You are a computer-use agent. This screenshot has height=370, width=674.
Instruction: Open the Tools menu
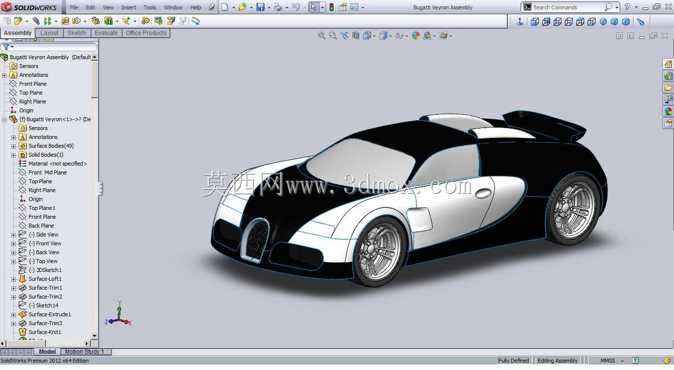point(150,7)
